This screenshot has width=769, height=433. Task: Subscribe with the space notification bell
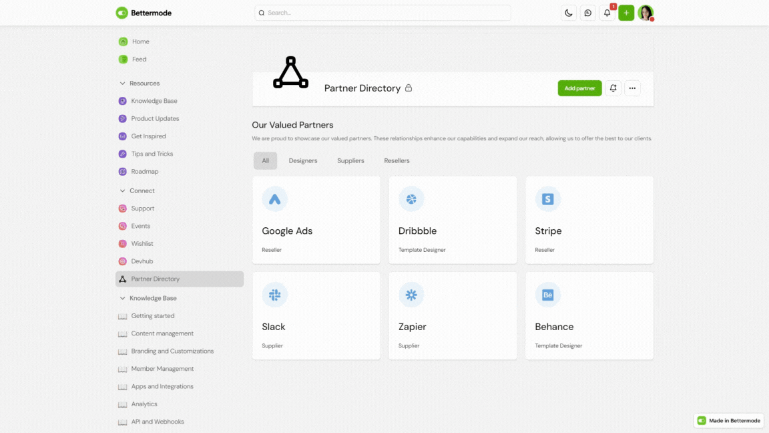pos(613,88)
